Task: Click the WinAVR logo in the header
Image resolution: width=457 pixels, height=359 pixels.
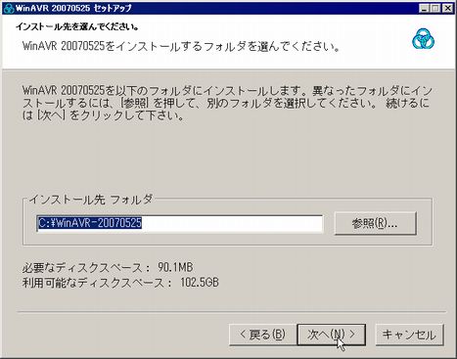Action: [x=423, y=39]
